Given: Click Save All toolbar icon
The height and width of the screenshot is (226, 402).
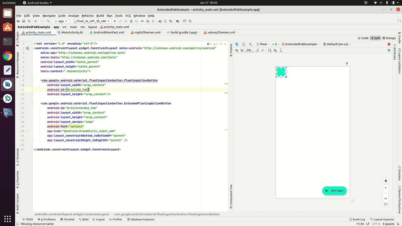Looking at the screenshot, I should 24,21.
